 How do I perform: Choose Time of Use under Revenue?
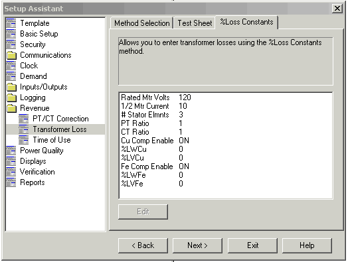[52, 140]
